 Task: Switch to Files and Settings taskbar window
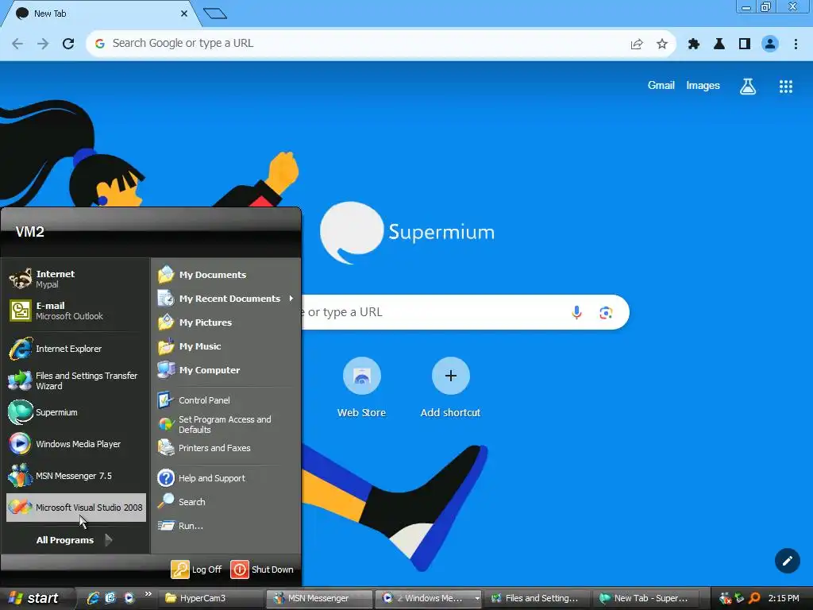pyautogui.click(x=536, y=598)
